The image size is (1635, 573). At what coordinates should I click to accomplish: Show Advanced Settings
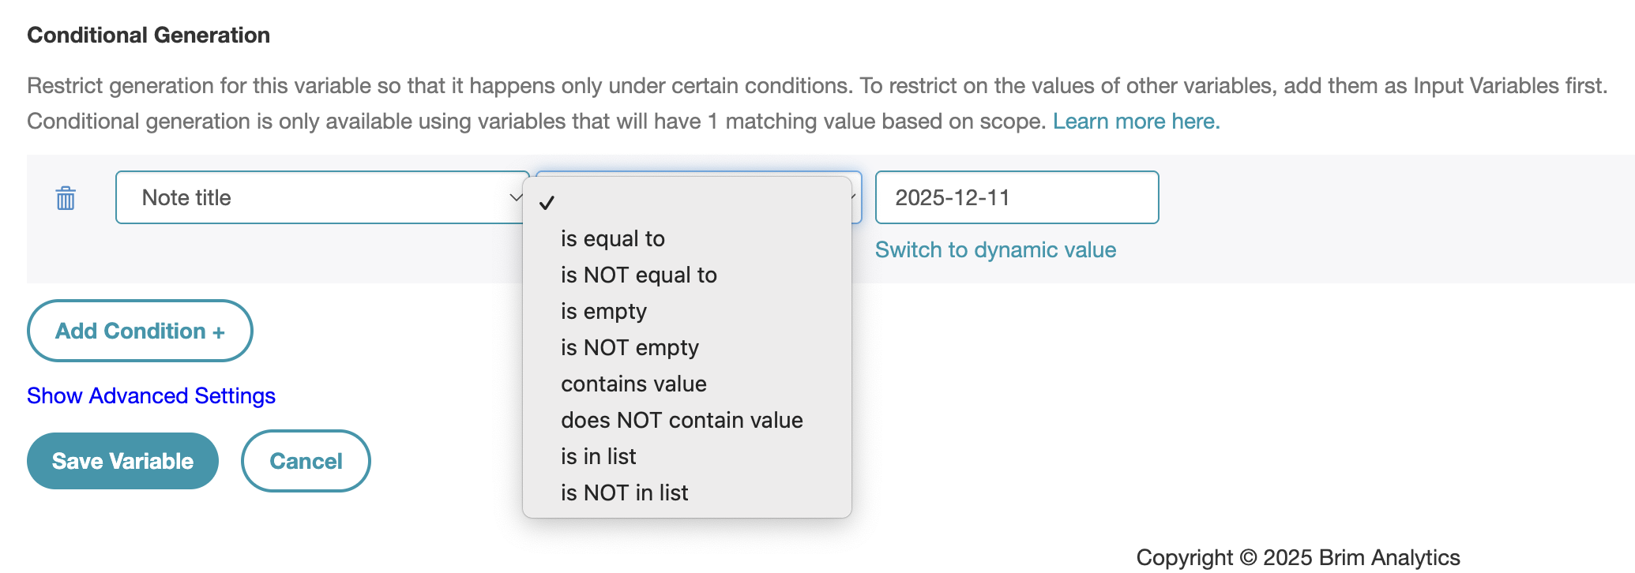(151, 395)
